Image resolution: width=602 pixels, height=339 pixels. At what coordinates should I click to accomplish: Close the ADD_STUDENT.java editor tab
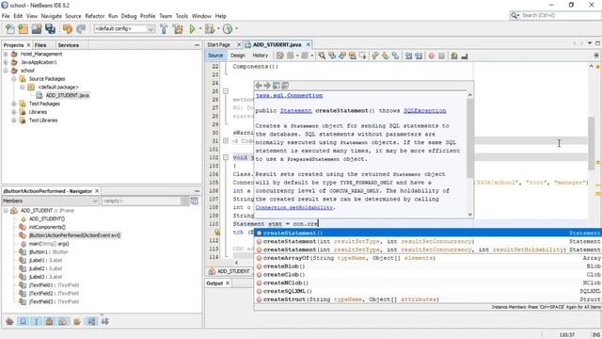pos(308,44)
